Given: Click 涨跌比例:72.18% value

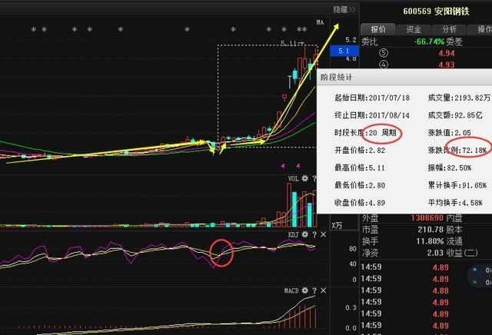Looking at the screenshot, I should pos(457,151).
